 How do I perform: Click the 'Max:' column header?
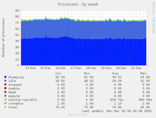point(144,73)
